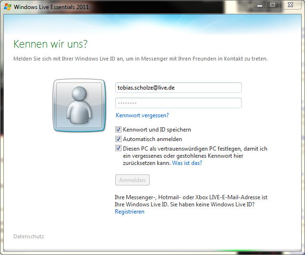This screenshot has height=255, width=305.
Task: Toggle 'Automatisch anmelden' checkbox
Action: pos(118,139)
